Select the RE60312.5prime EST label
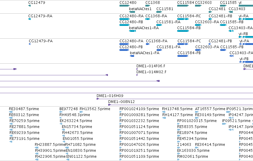The image size is (253, 161). click(24, 115)
